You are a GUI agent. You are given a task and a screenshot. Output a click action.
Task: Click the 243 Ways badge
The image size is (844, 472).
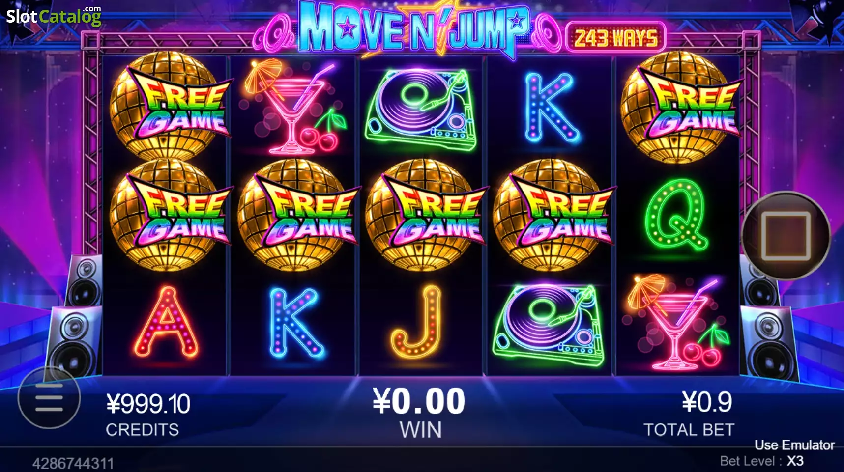616,37
